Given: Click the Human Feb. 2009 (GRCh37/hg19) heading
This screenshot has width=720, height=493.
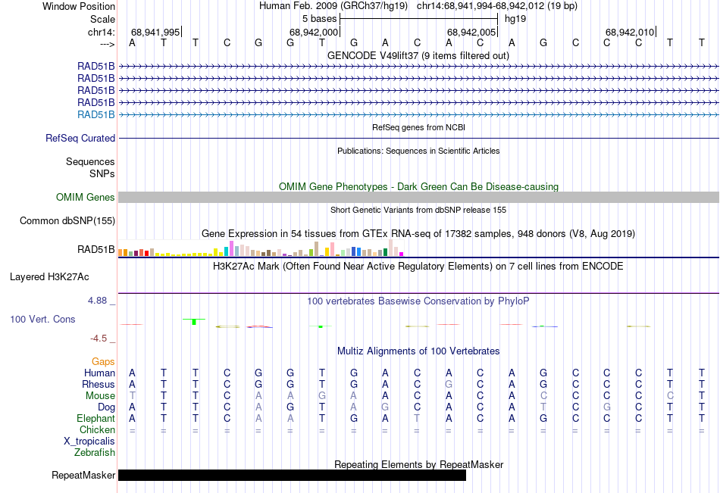Looking at the screenshot, I should (333, 6).
